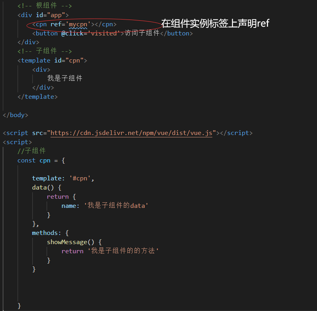Click the 'const cpn = {' line
This screenshot has width=317, height=311.
tap(41, 160)
